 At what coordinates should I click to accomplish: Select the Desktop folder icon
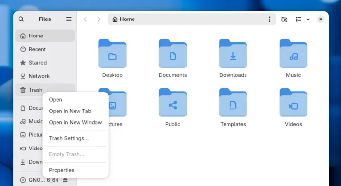113,54
